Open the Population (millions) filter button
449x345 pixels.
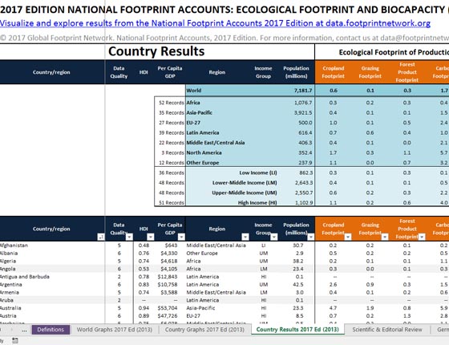coord(311,237)
